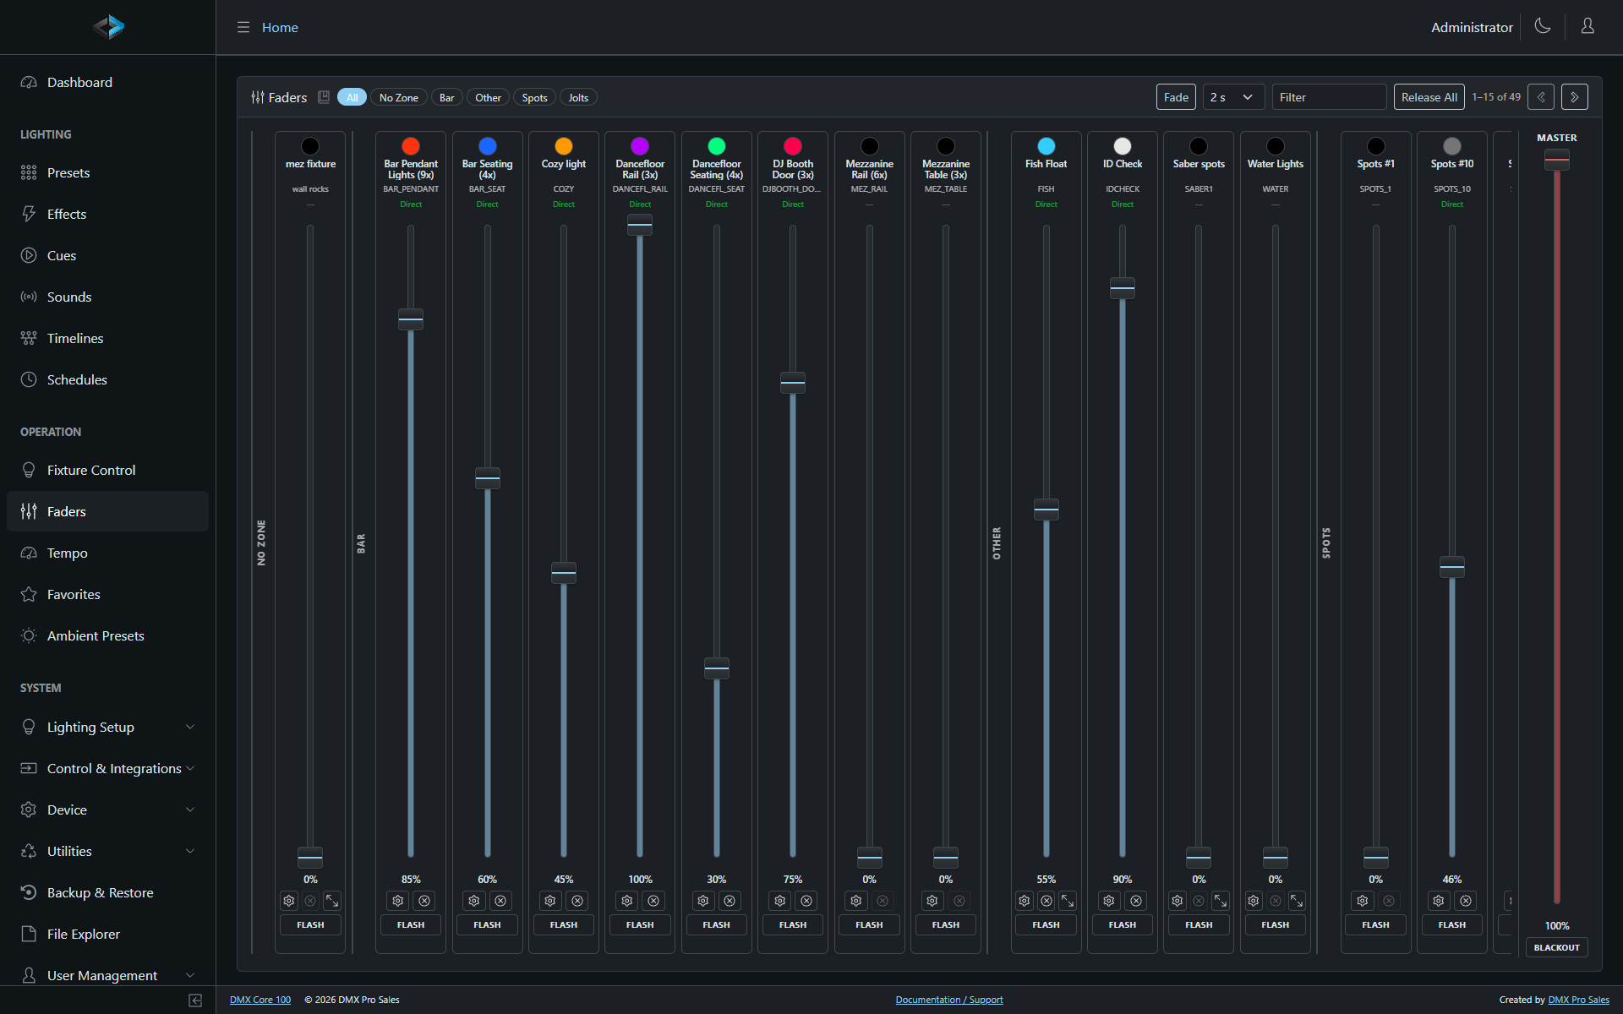Open Documentation / Support link

[949, 1000]
